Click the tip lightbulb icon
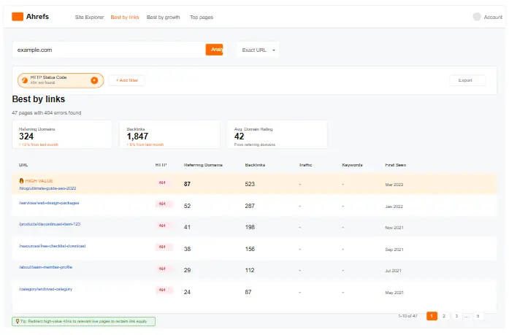 point(18,321)
